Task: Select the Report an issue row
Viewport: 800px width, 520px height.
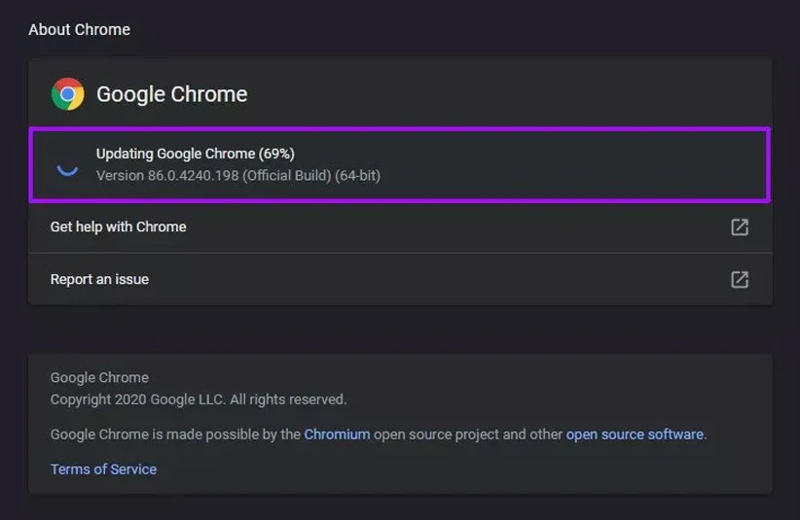Action: 99,279
